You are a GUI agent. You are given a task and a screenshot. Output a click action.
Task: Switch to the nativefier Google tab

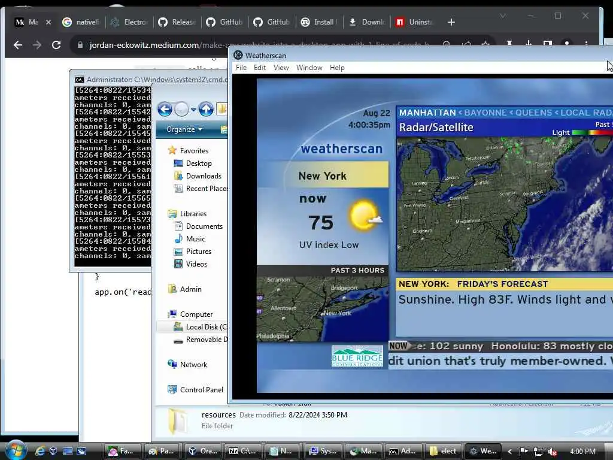[x=82, y=22]
